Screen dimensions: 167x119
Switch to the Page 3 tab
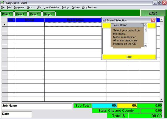click(x=35, y=14)
